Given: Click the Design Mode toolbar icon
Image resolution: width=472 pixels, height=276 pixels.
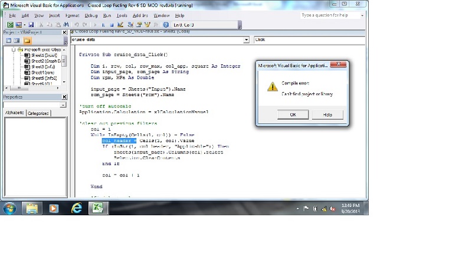Looking at the screenshot, I should tap(120, 25).
